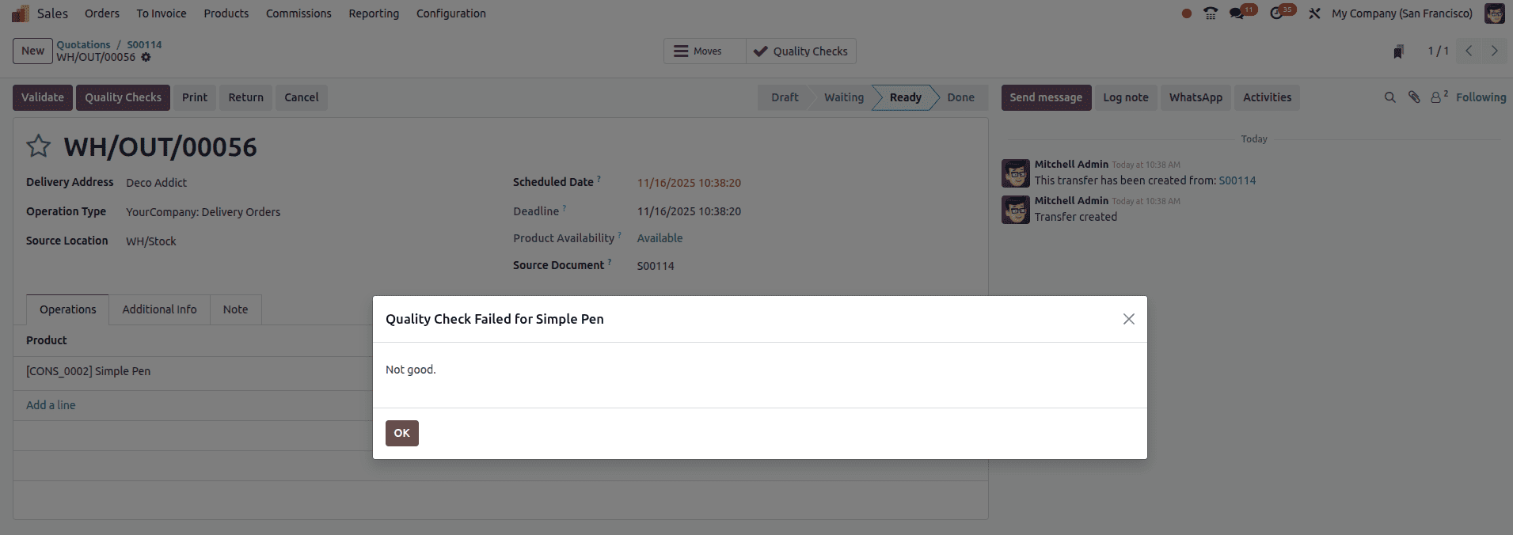Go to S00114 breadcrumb
This screenshot has width=1513, height=535.
click(x=144, y=44)
